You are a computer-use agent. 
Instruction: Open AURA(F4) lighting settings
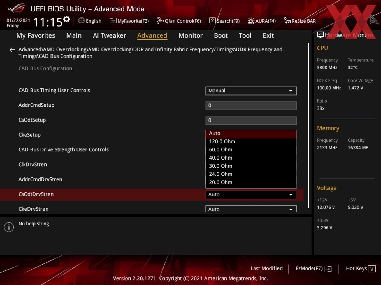point(262,21)
